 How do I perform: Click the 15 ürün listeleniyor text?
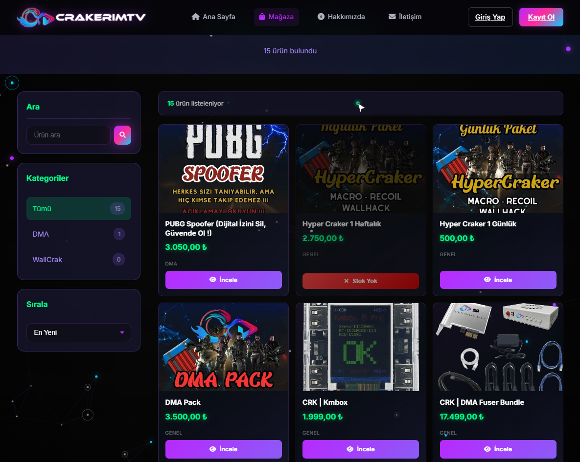(195, 103)
